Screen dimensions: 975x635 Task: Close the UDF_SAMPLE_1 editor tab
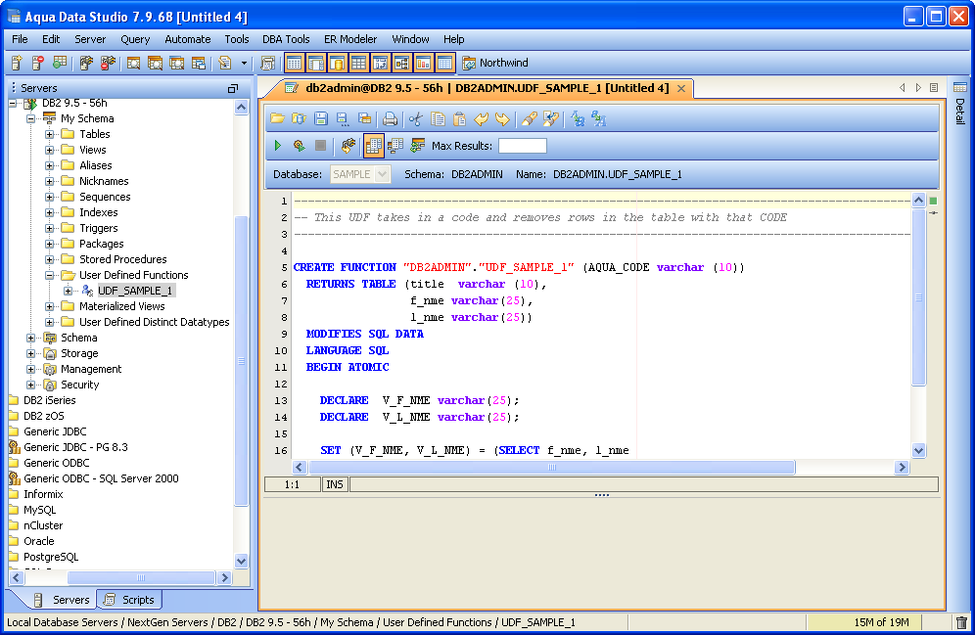[681, 88]
